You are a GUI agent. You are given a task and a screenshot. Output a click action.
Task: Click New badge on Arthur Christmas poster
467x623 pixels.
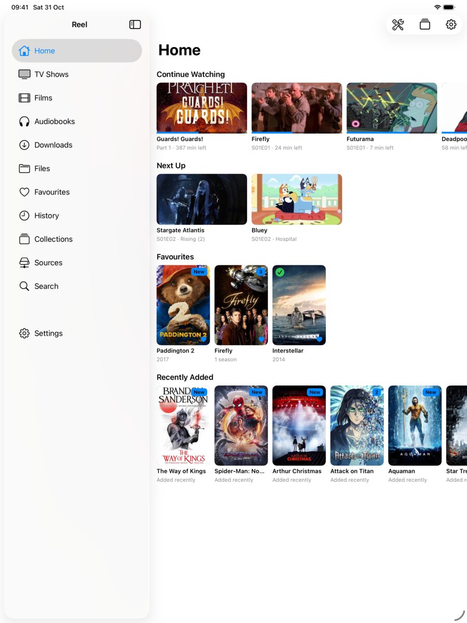(315, 392)
